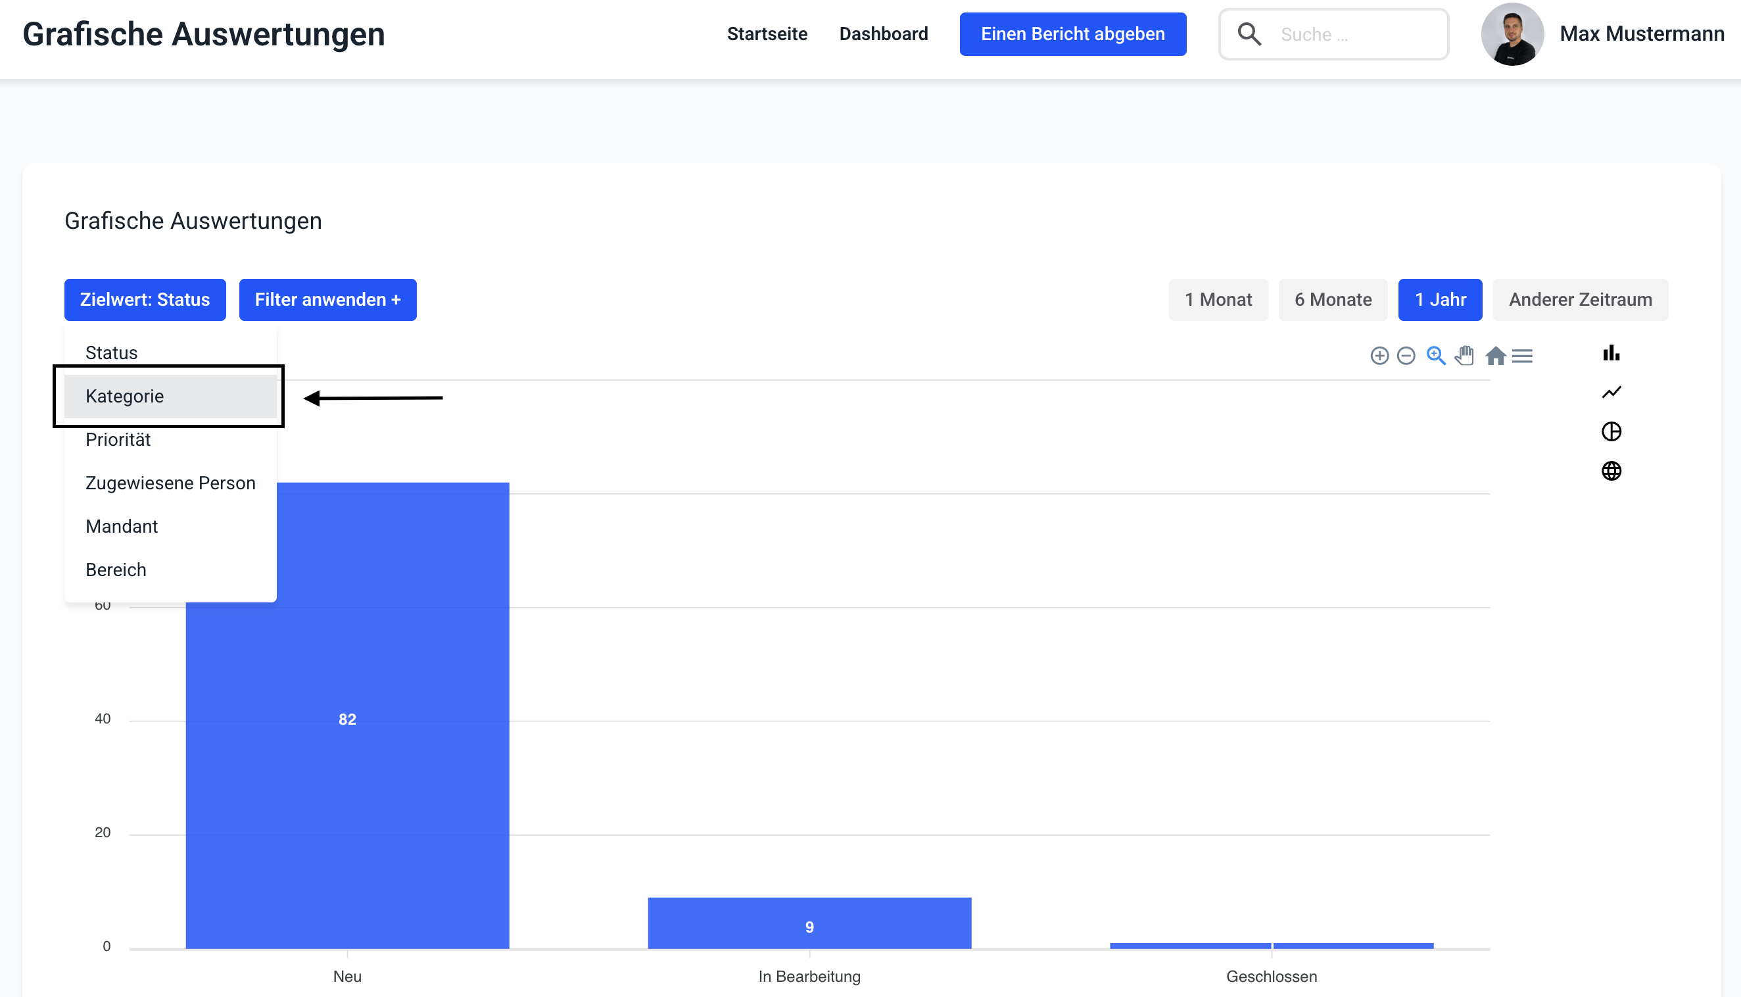Open the Anderer Zeitraum picker
The image size is (1741, 997).
1579,300
